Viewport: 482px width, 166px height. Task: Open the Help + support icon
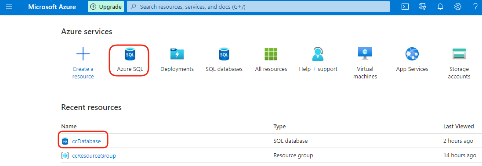point(318,54)
